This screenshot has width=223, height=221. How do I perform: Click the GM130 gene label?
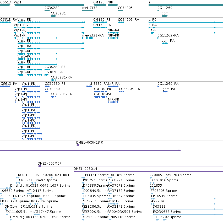pos(99,2)
